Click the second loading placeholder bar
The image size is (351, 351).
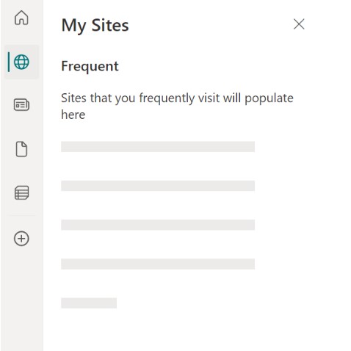(x=158, y=186)
